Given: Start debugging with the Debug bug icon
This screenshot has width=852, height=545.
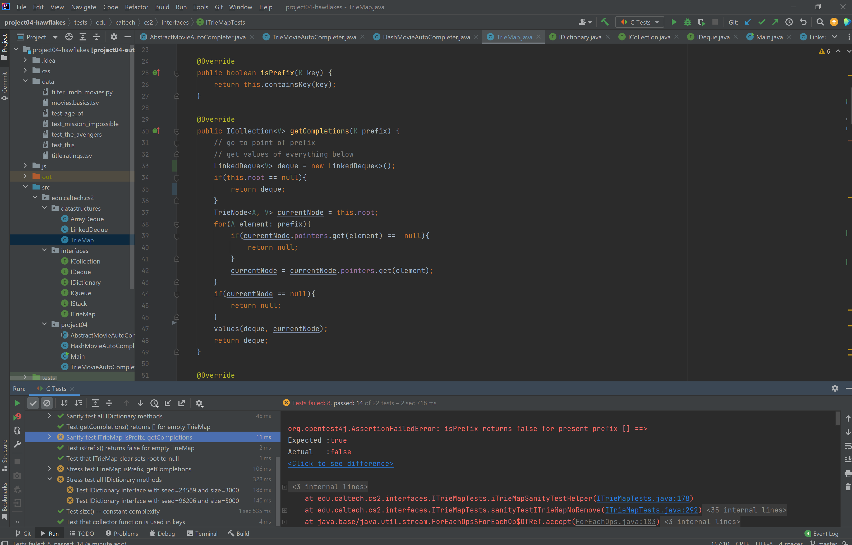Looking at the screenshot, I should pos(687,22).
